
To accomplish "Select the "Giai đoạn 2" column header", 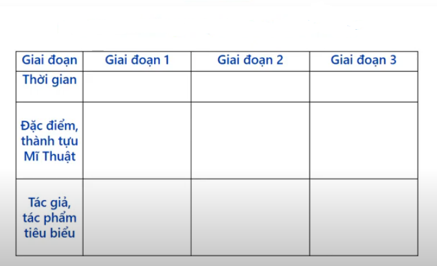I will coord(250,60).
